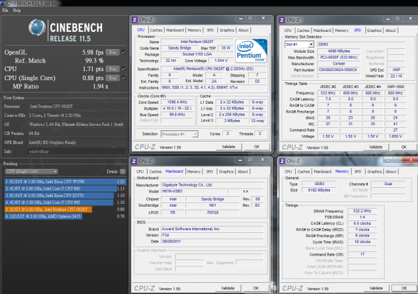
Task: Open the SPD tab in the Mainboard window
Action: click(x=210, y=171)
